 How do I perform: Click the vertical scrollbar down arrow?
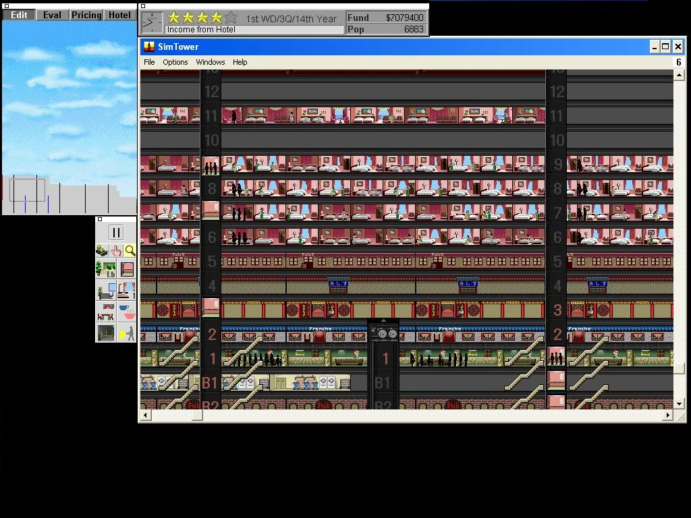[x=679, y=403]
